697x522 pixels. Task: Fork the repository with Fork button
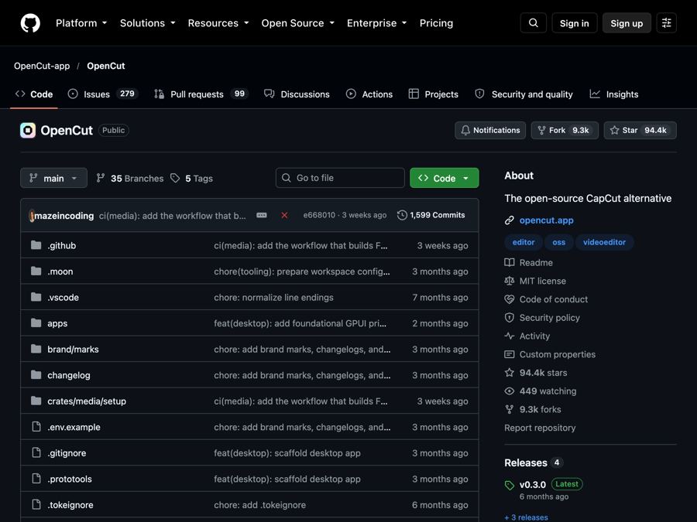(565, 130)
